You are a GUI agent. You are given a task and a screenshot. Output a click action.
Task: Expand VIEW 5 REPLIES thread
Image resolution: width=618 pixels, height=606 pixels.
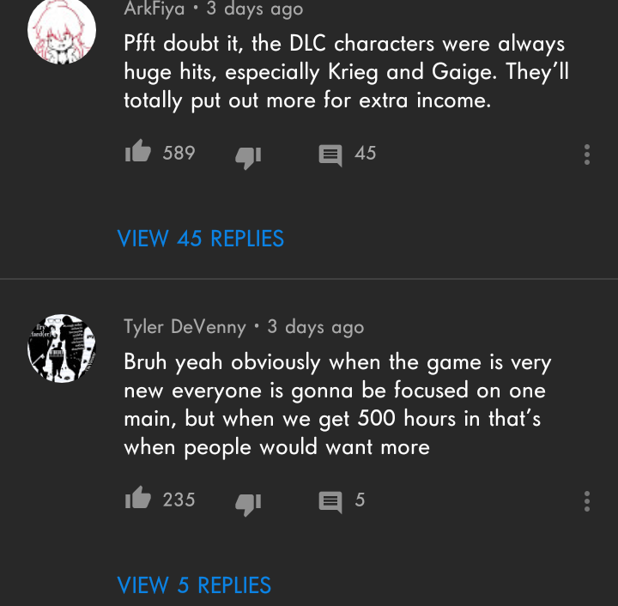coord(194,585)
